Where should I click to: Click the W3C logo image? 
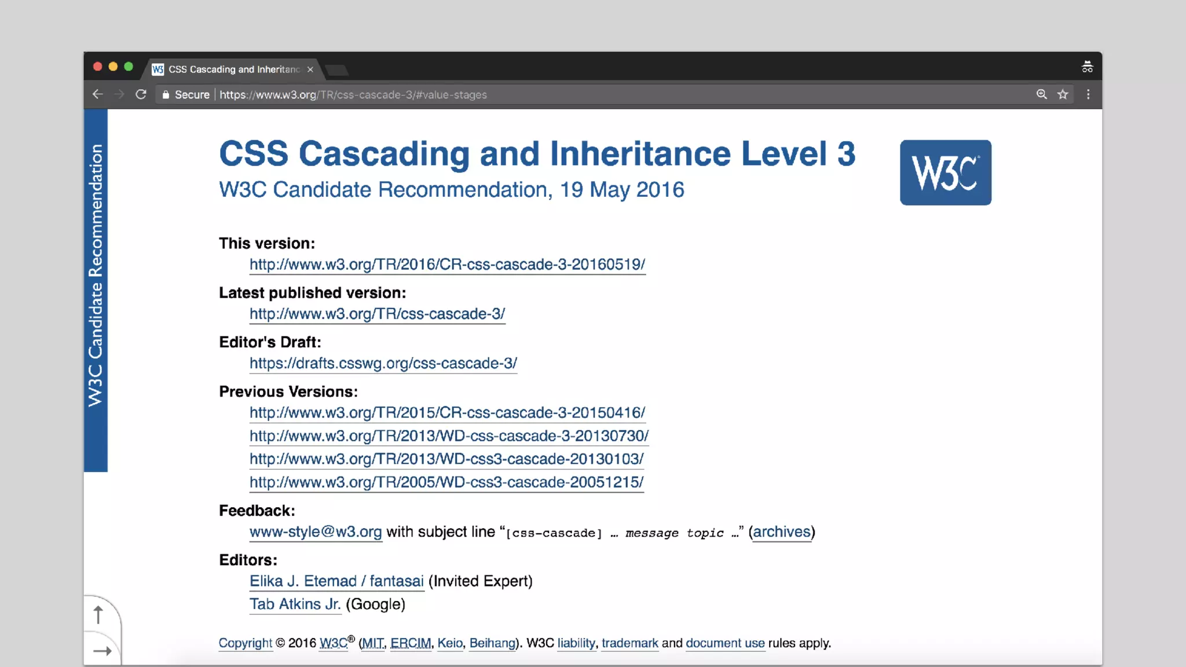click(945, 173)
